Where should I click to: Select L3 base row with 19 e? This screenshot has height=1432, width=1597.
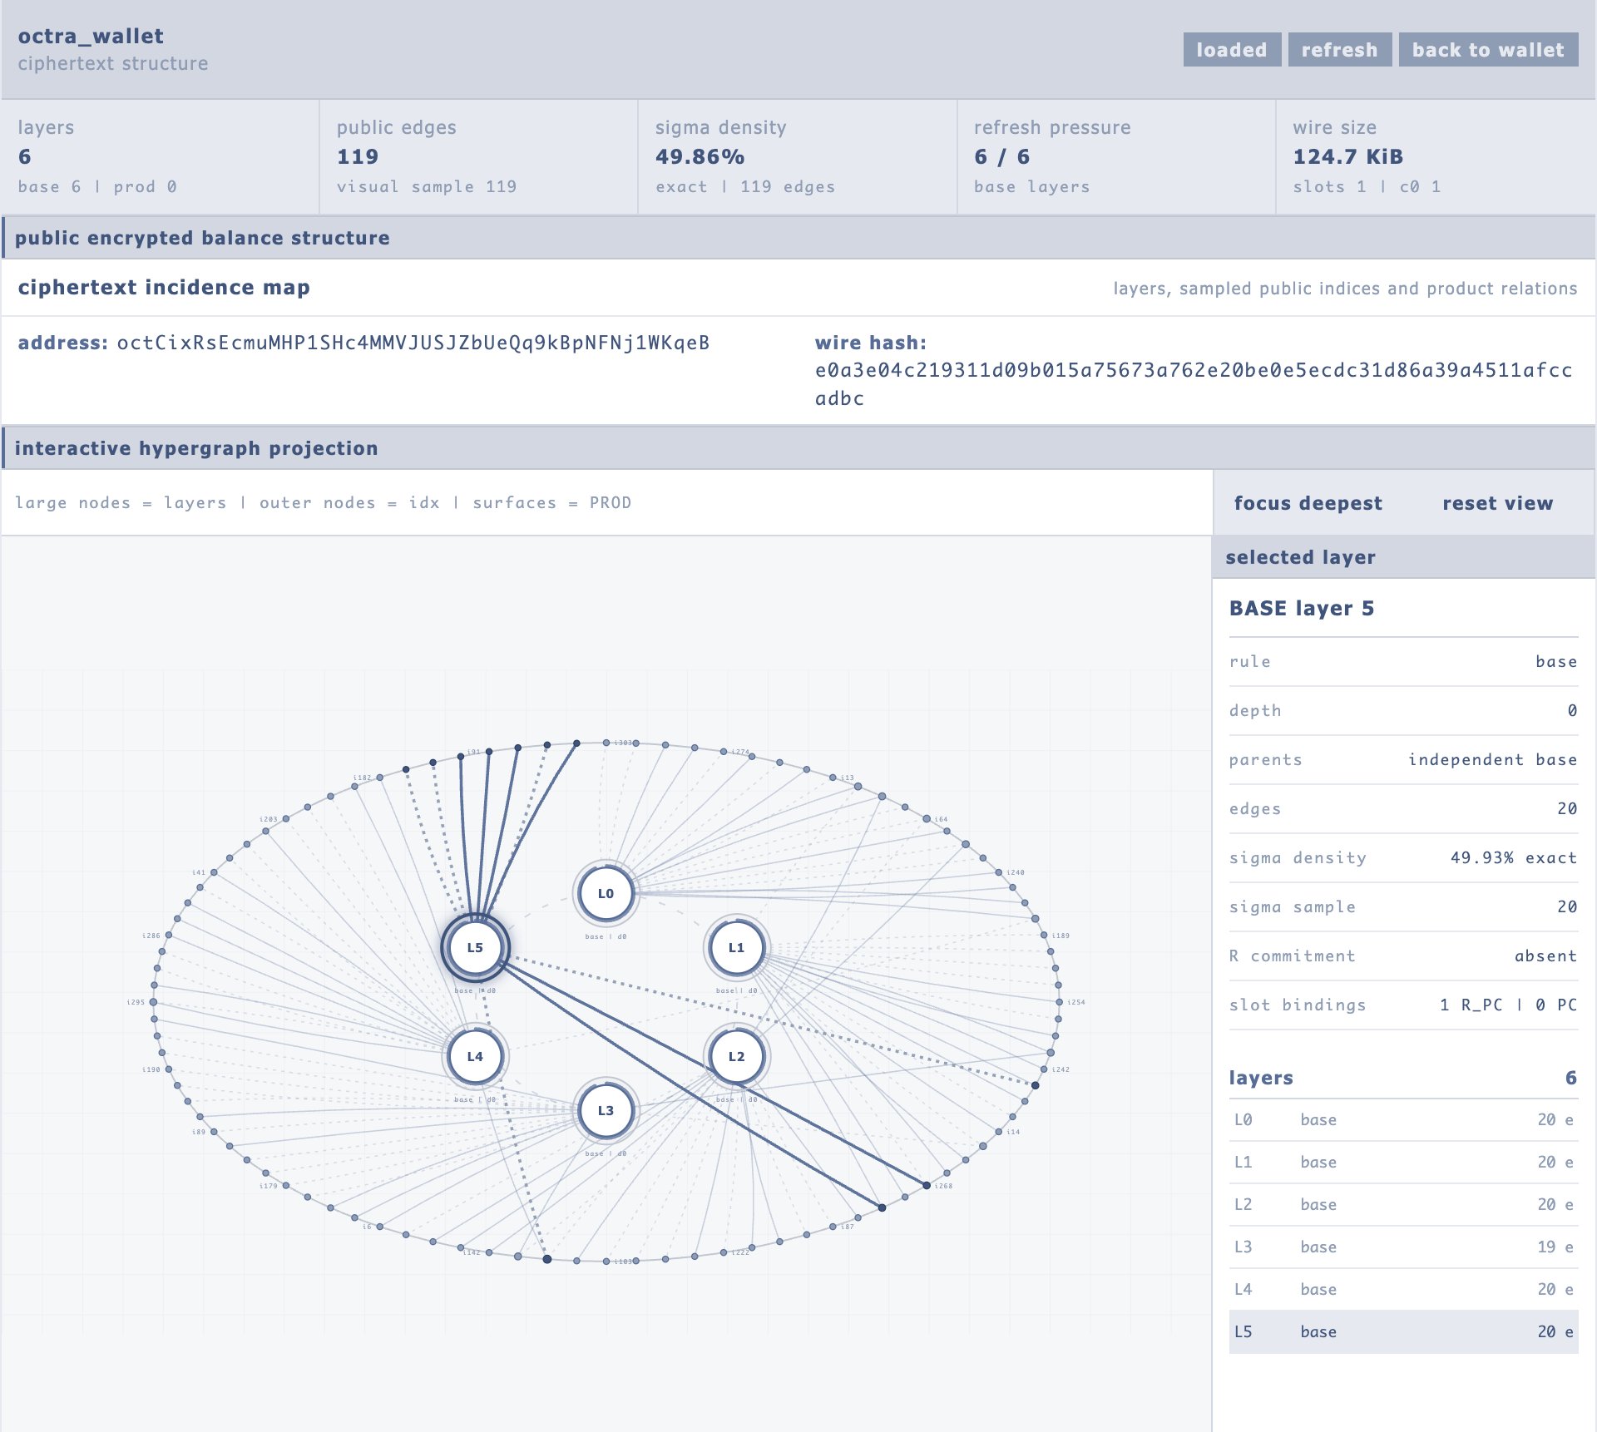(x=1403, y=1247)
